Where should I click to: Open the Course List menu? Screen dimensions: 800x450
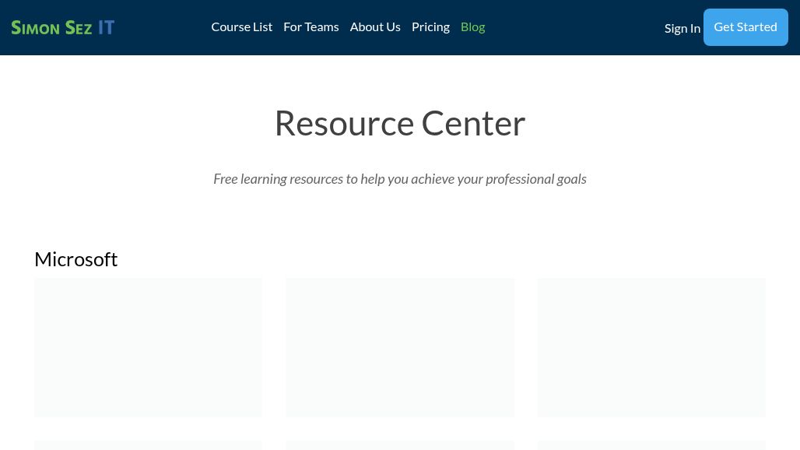[x=241, y=26]
